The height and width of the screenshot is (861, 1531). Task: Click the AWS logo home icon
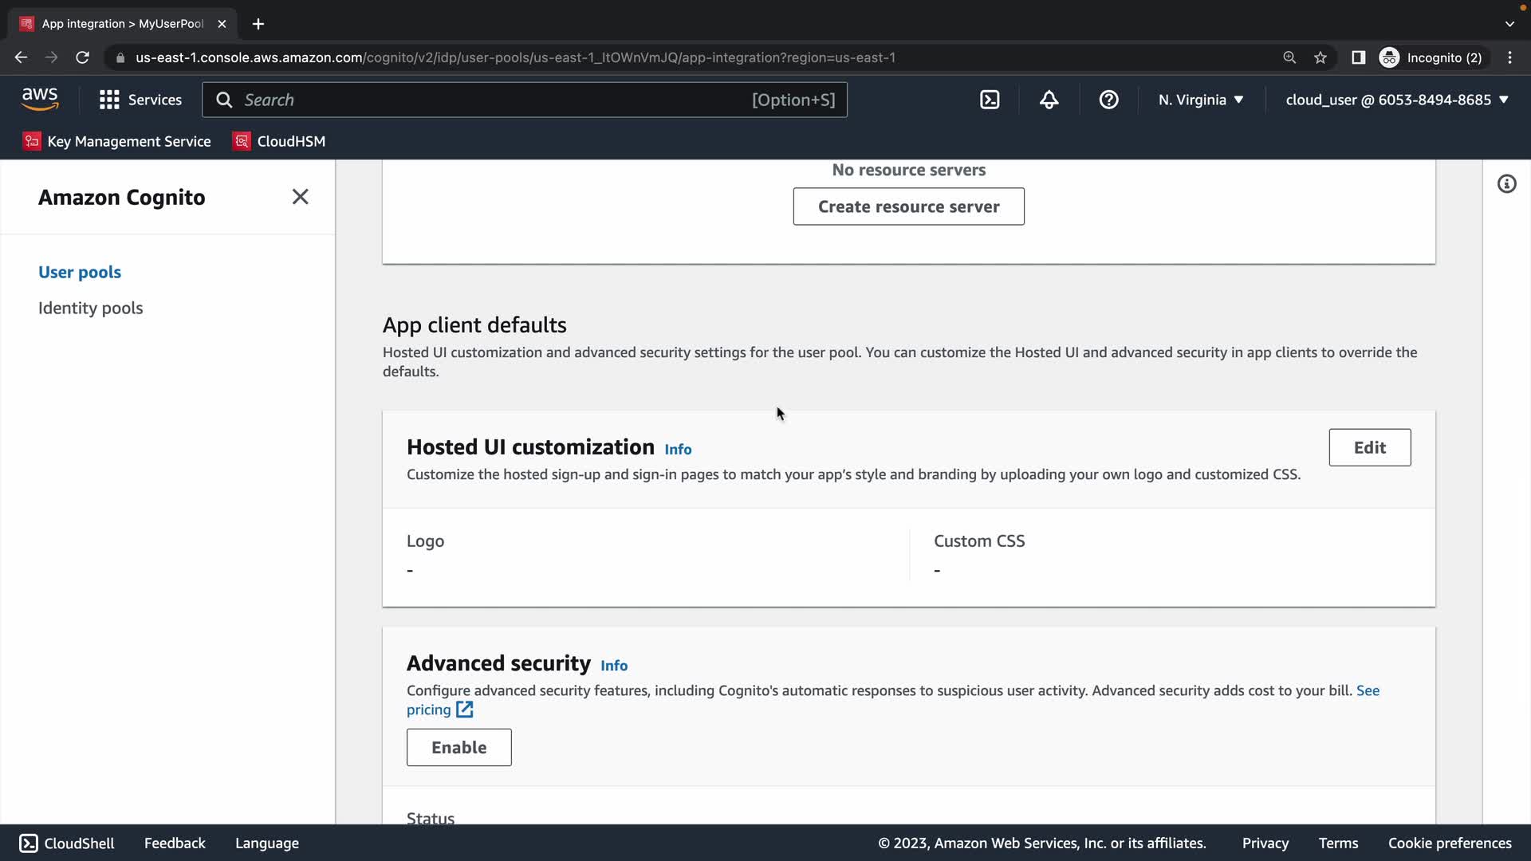tap(40, 100)
